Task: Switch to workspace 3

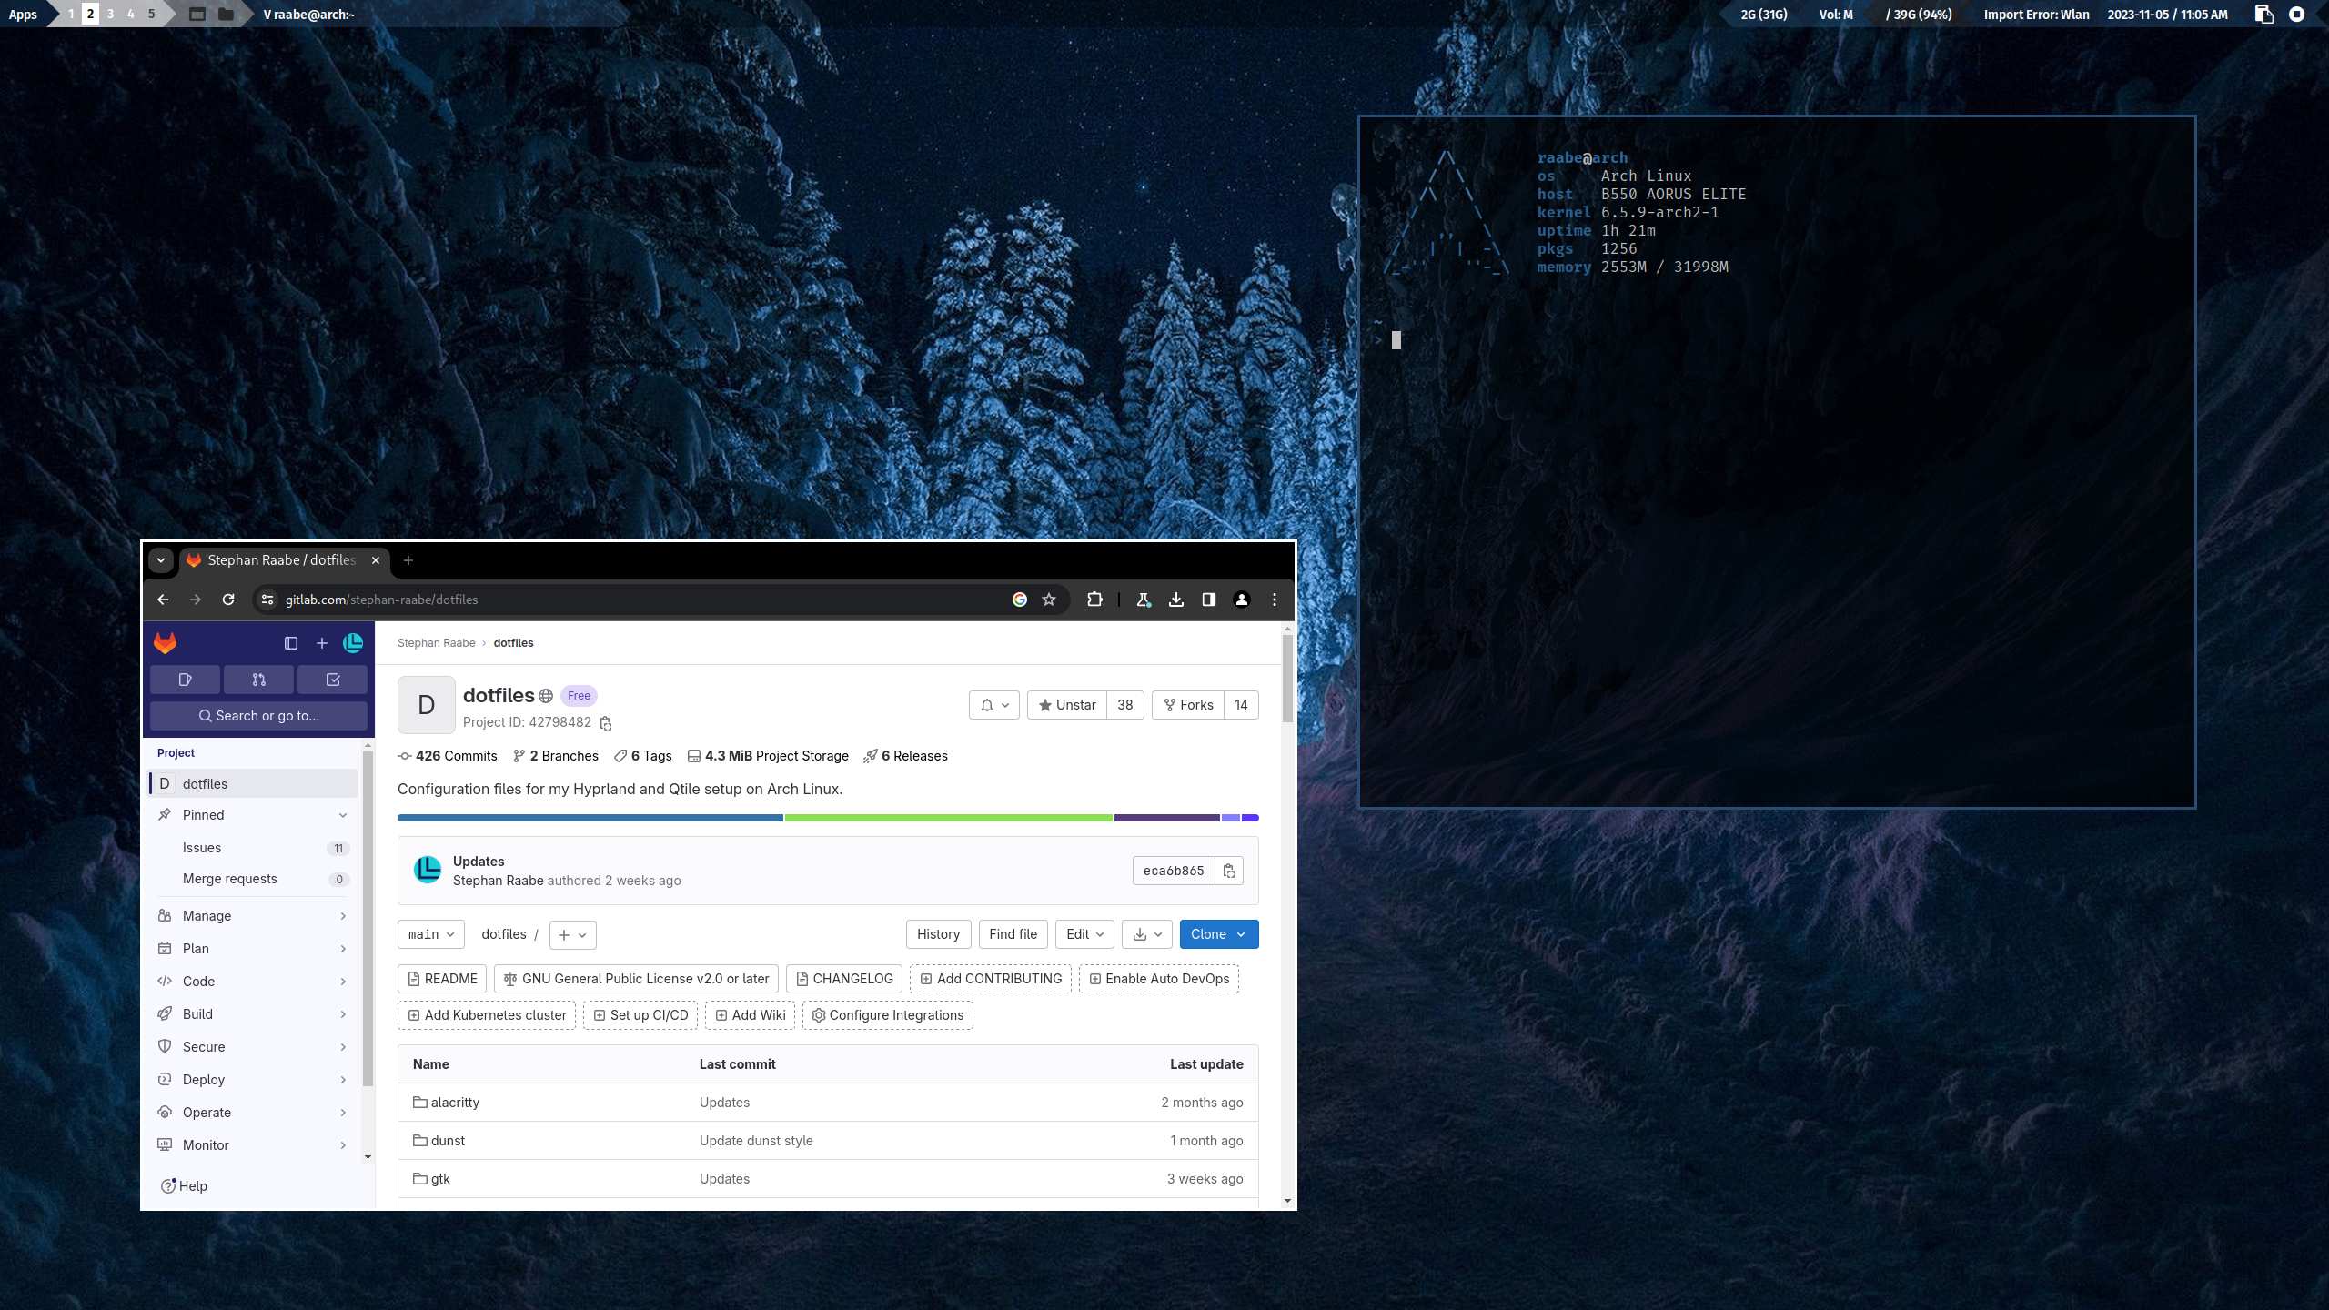Action: coord(110,14)
